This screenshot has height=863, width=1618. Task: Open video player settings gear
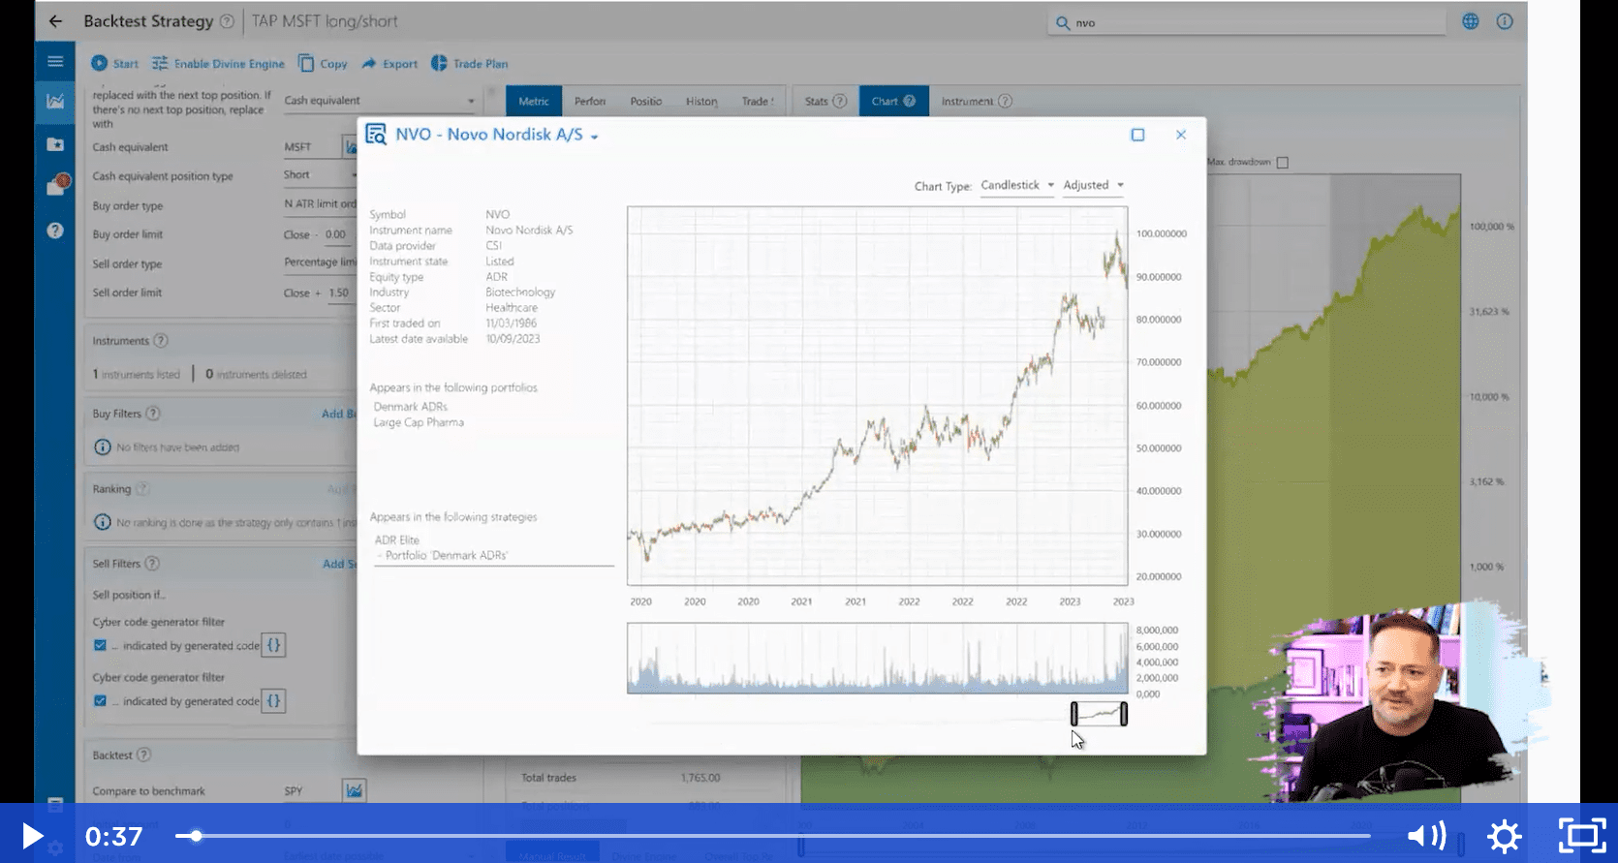[1505, 836]
